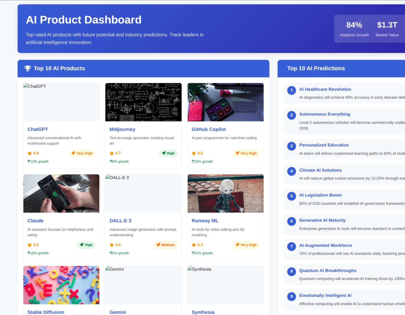
Task: Click the Claude phone fingerprint thumbnail
Action: click(x=61, y=194)
